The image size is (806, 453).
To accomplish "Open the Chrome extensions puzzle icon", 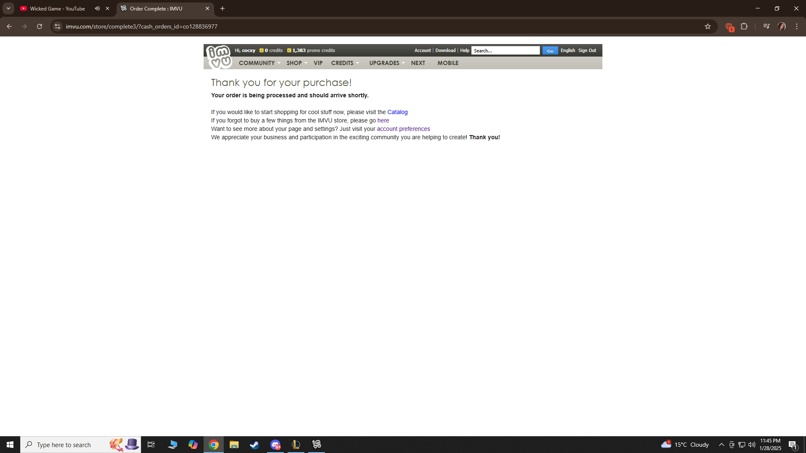I will [744, 26].
